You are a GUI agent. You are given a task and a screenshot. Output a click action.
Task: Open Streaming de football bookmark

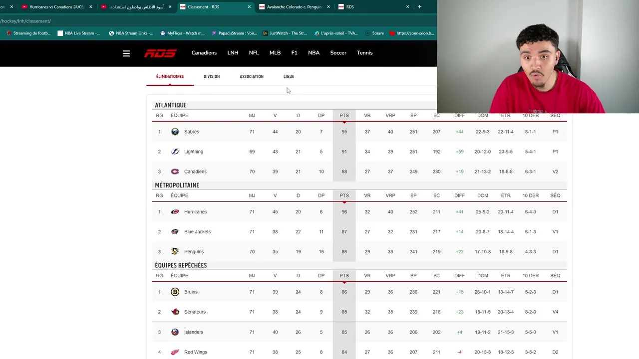(28, 33)
